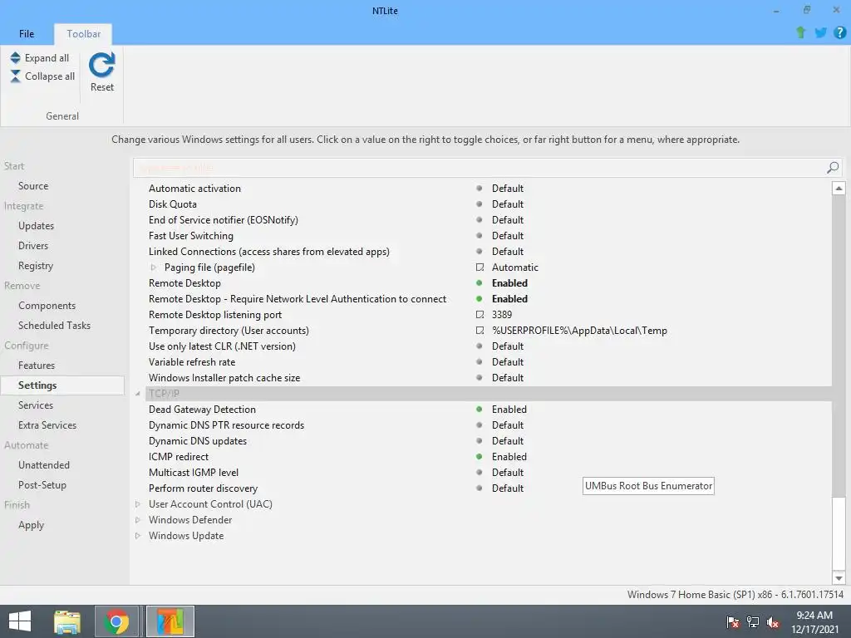Open the Scheduled Tasks page
This screenshot has width=851, height=638.
(54, 325)
